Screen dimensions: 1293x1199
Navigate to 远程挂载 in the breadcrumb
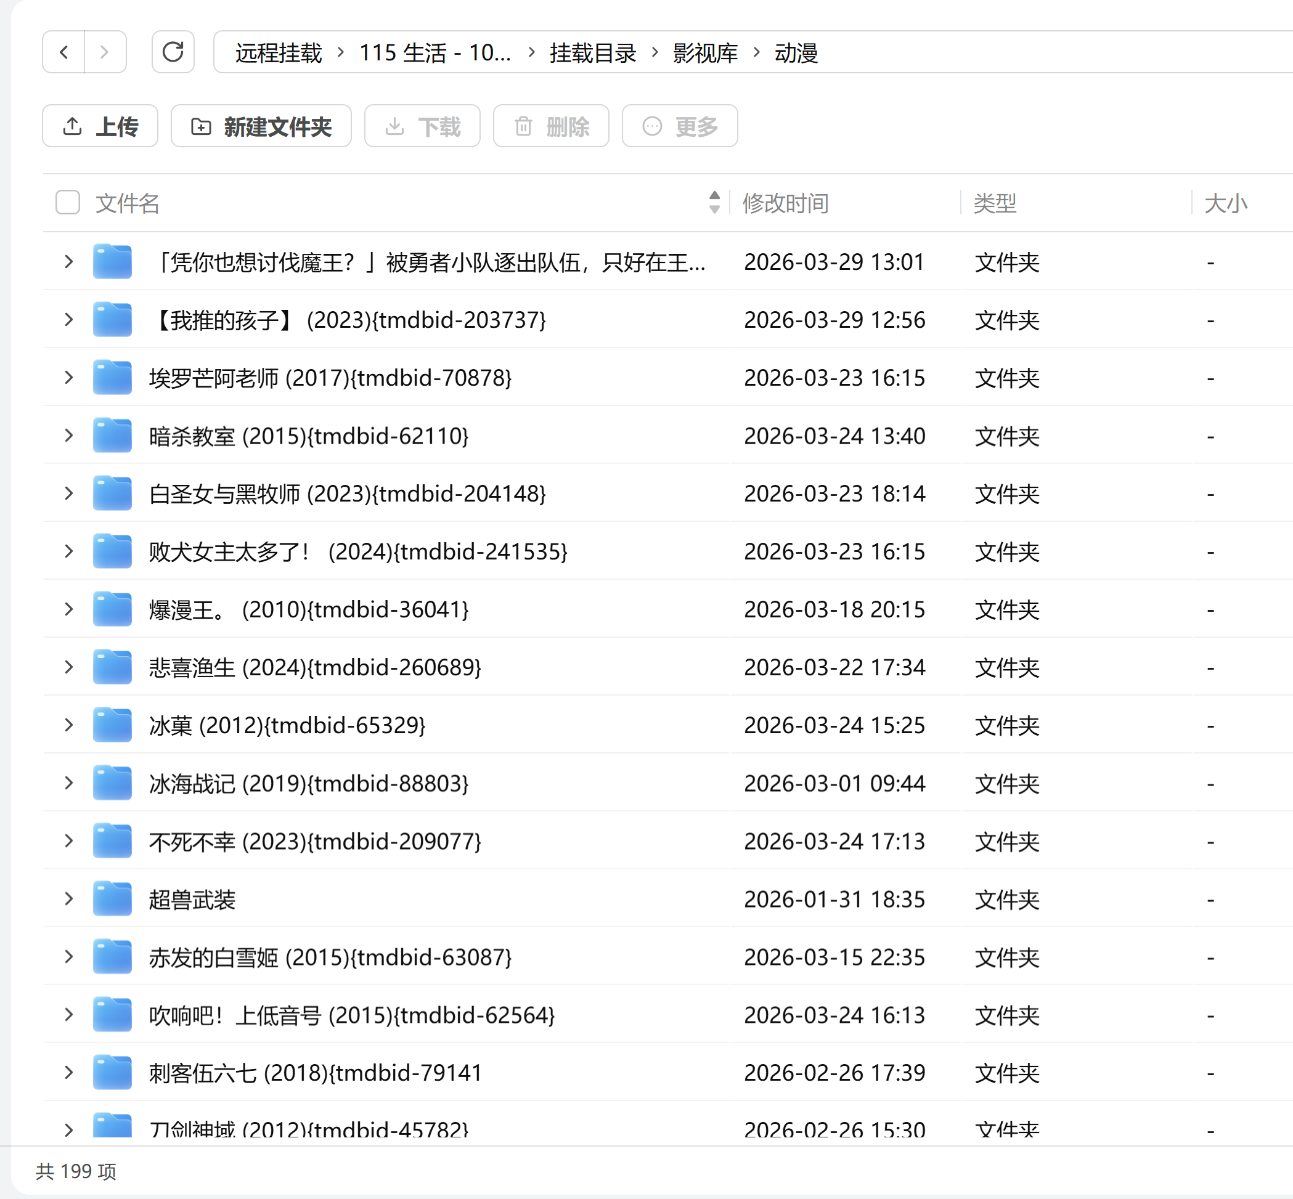tap(279, 52)
